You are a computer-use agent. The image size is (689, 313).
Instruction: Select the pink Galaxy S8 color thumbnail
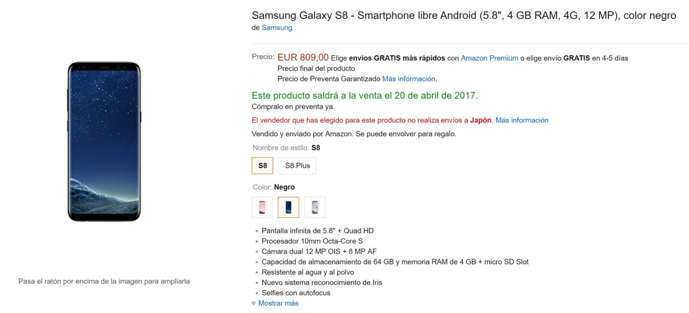[x=262, y=207]
